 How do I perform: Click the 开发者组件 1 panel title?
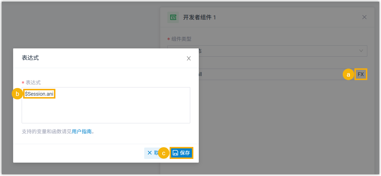pyautogui.click(x=199, y=17)
